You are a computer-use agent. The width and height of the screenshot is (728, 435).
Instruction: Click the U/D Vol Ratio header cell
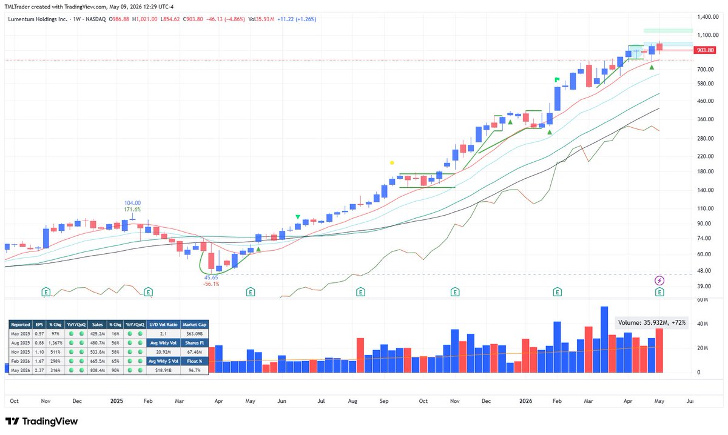[x=163, y=324]
